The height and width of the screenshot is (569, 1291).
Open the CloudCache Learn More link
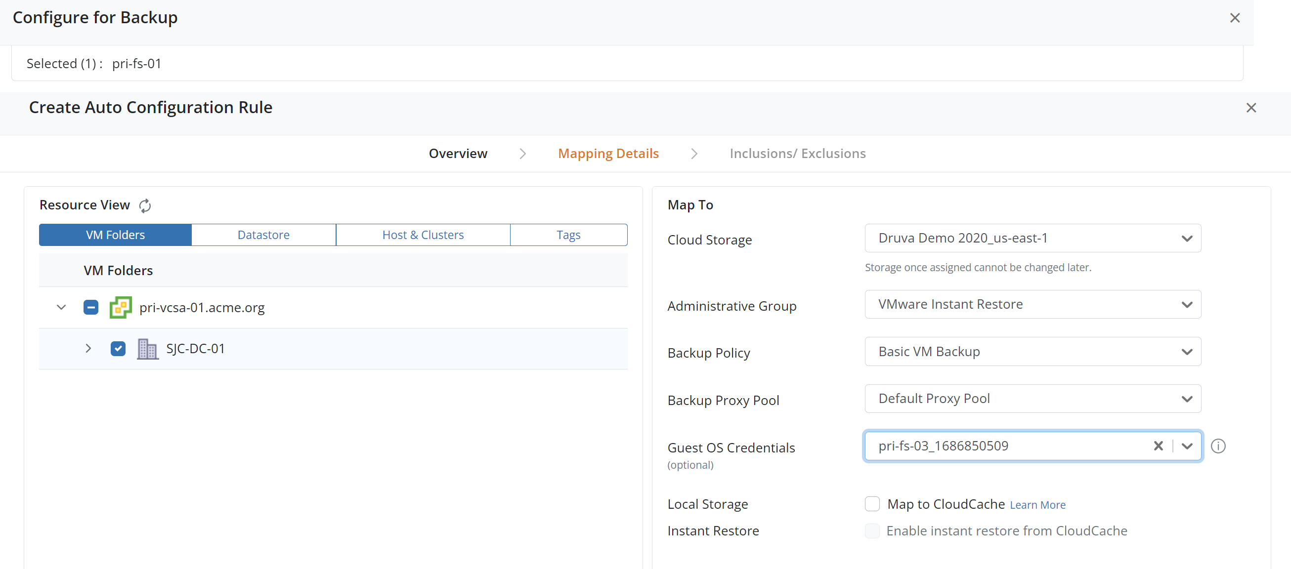(1037, 505)
